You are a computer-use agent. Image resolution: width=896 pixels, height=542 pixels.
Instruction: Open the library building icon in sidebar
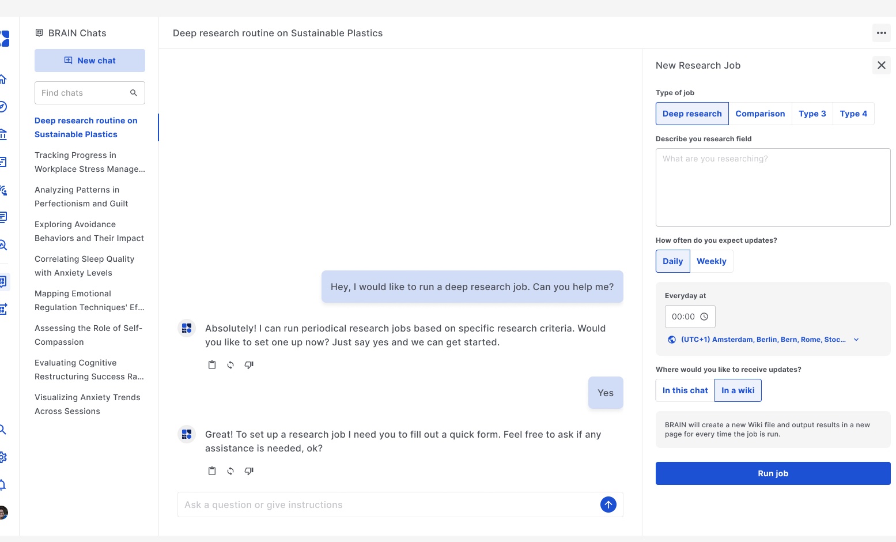(x=3, y=134)
